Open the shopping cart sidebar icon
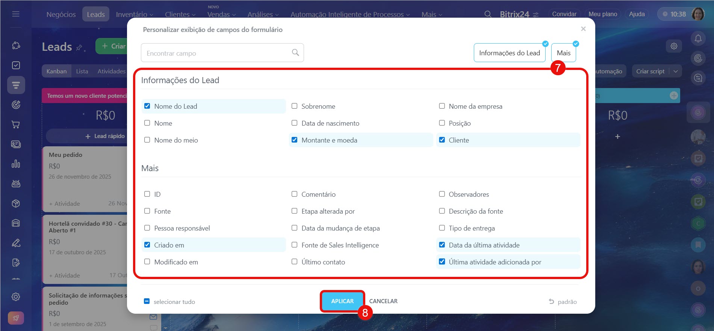 (16, 125)
